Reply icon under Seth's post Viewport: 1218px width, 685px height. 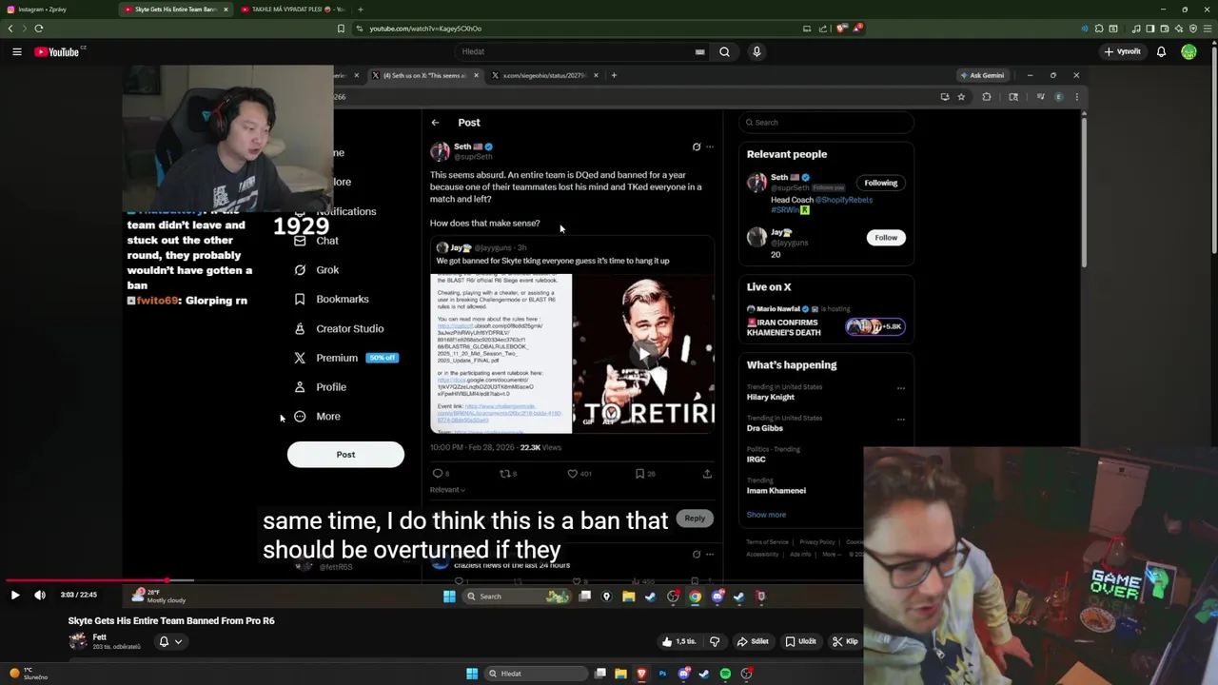(440, 473)
